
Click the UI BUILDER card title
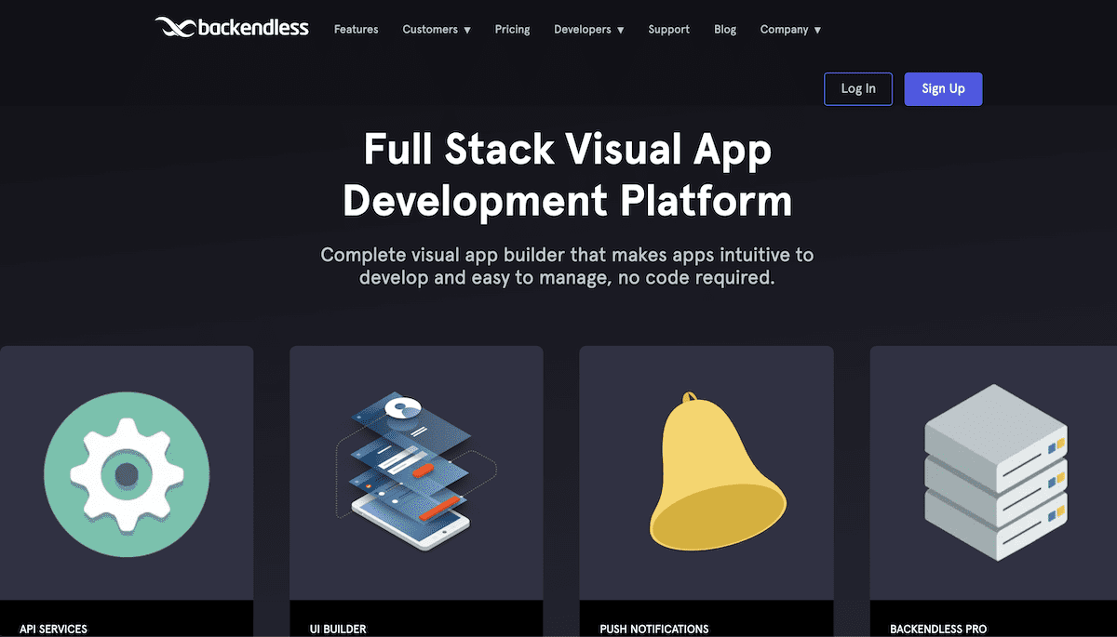(x=338, y=629)
